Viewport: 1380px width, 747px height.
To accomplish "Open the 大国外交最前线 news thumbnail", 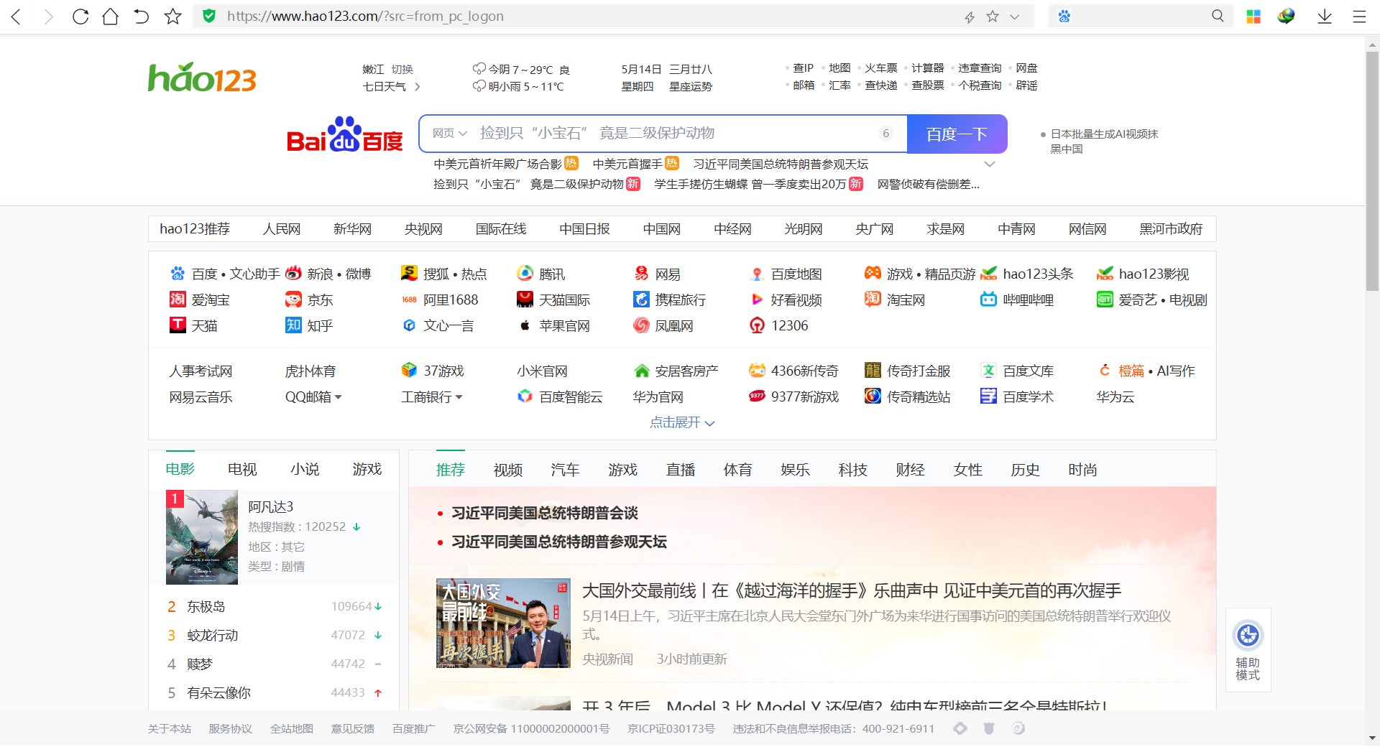I will [x=503, y=623].
